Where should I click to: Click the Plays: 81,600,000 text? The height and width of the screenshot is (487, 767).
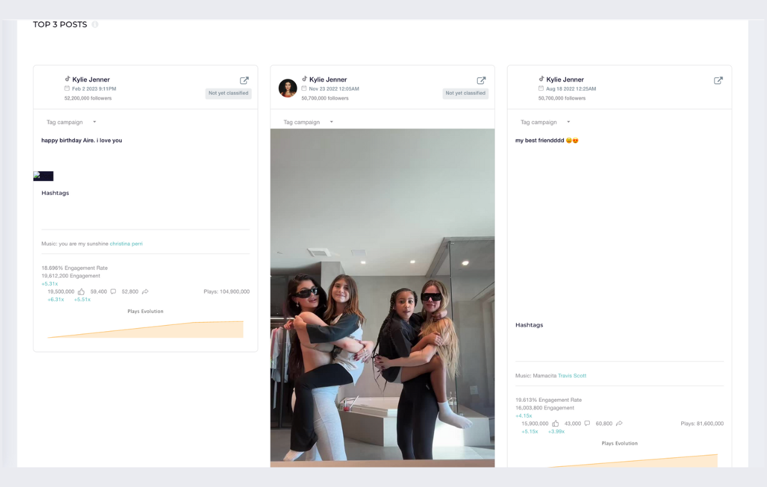click(x=702, y=424)
